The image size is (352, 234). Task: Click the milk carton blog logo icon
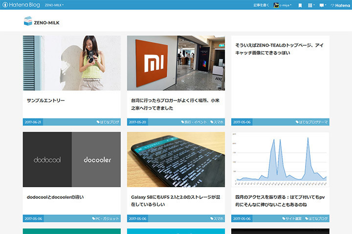(x=28, y=21)
